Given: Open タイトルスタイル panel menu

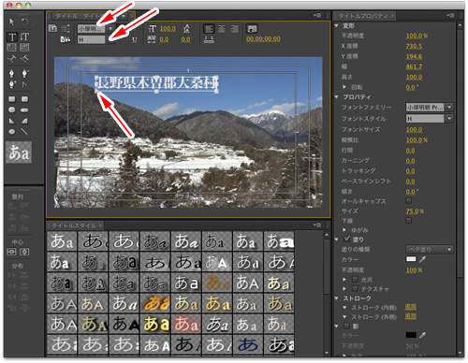Looking at the screenshot, I should [x=317, y=225].
